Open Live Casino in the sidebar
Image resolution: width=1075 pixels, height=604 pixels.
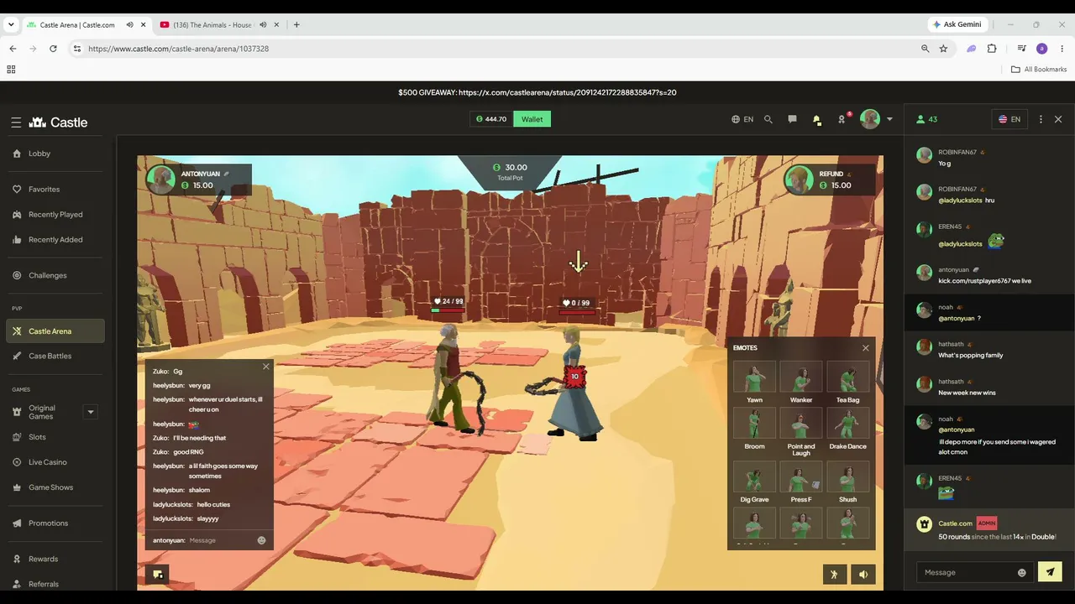click(x=47, y=462)
